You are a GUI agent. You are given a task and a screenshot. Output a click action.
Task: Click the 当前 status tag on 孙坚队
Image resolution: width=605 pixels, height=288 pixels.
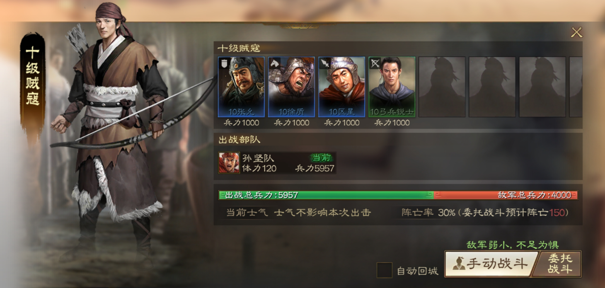point(322,158)
